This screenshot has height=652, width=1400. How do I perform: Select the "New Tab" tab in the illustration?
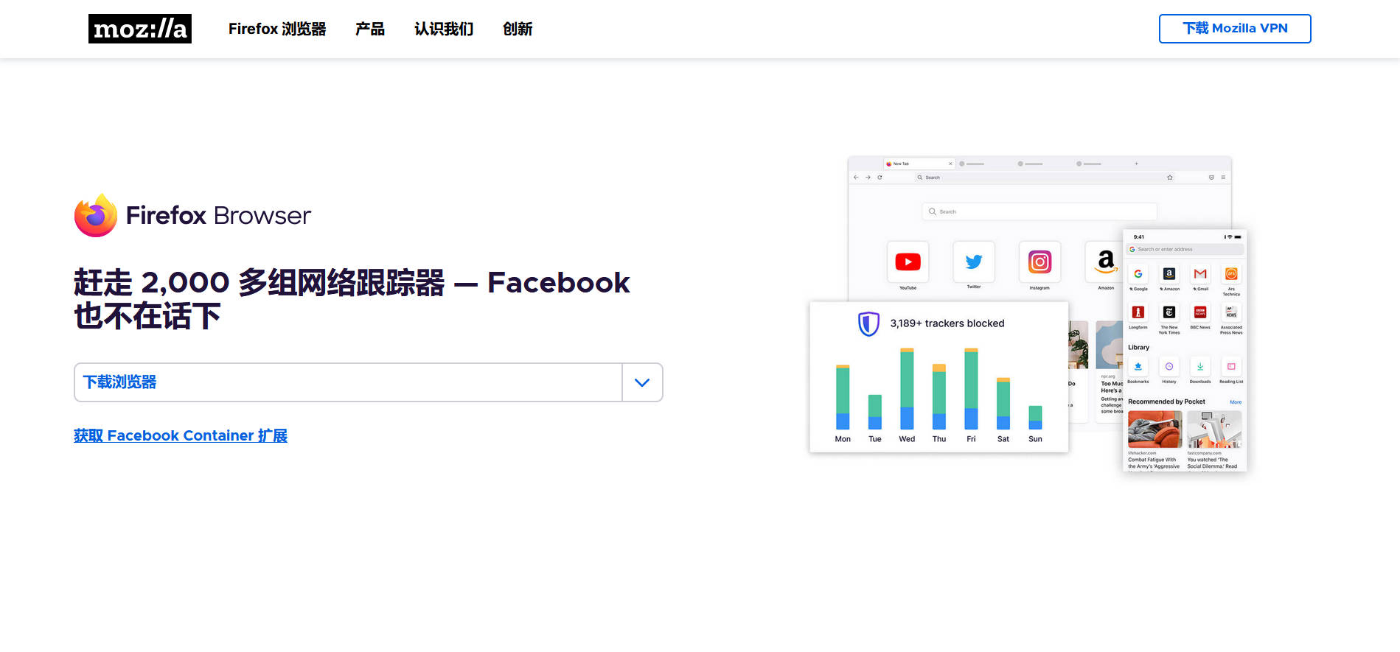click(919, 164)
